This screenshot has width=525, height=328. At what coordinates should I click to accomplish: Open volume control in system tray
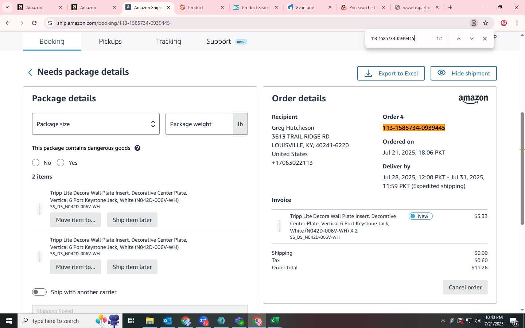pyautogui.click(x=478, y=321)
